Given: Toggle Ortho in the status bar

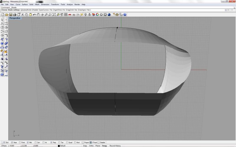Looking at the screenshot, I should tap(91, 146).
